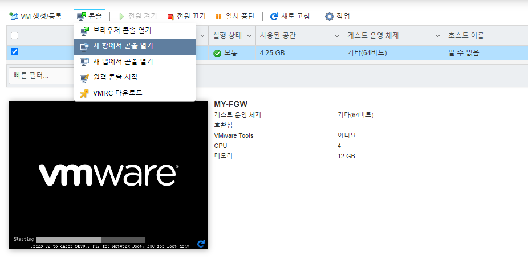Viewport: 528px width, 263px height.
Task: Toggle the select-all header checkbox
Action: click(x=15, y=36)
